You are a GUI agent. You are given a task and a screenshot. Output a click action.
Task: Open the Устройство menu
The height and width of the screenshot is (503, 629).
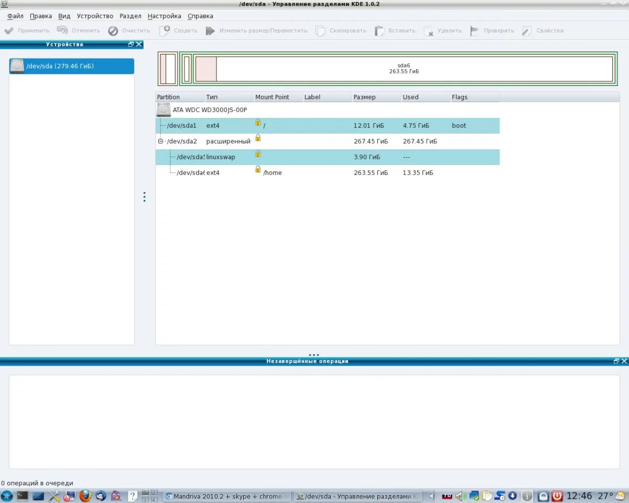(x=95, y=16)
